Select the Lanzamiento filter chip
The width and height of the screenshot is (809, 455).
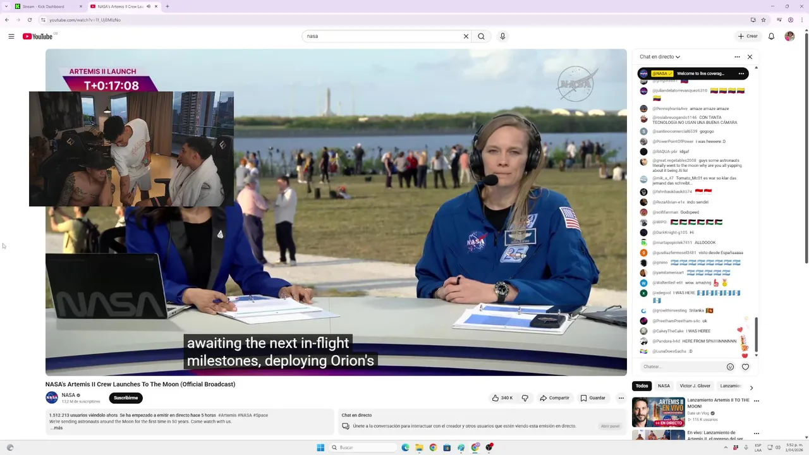tap(731, 386)
